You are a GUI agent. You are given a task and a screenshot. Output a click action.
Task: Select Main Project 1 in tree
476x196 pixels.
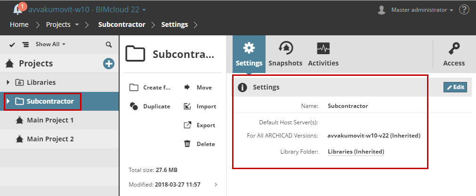pos(50,120)
